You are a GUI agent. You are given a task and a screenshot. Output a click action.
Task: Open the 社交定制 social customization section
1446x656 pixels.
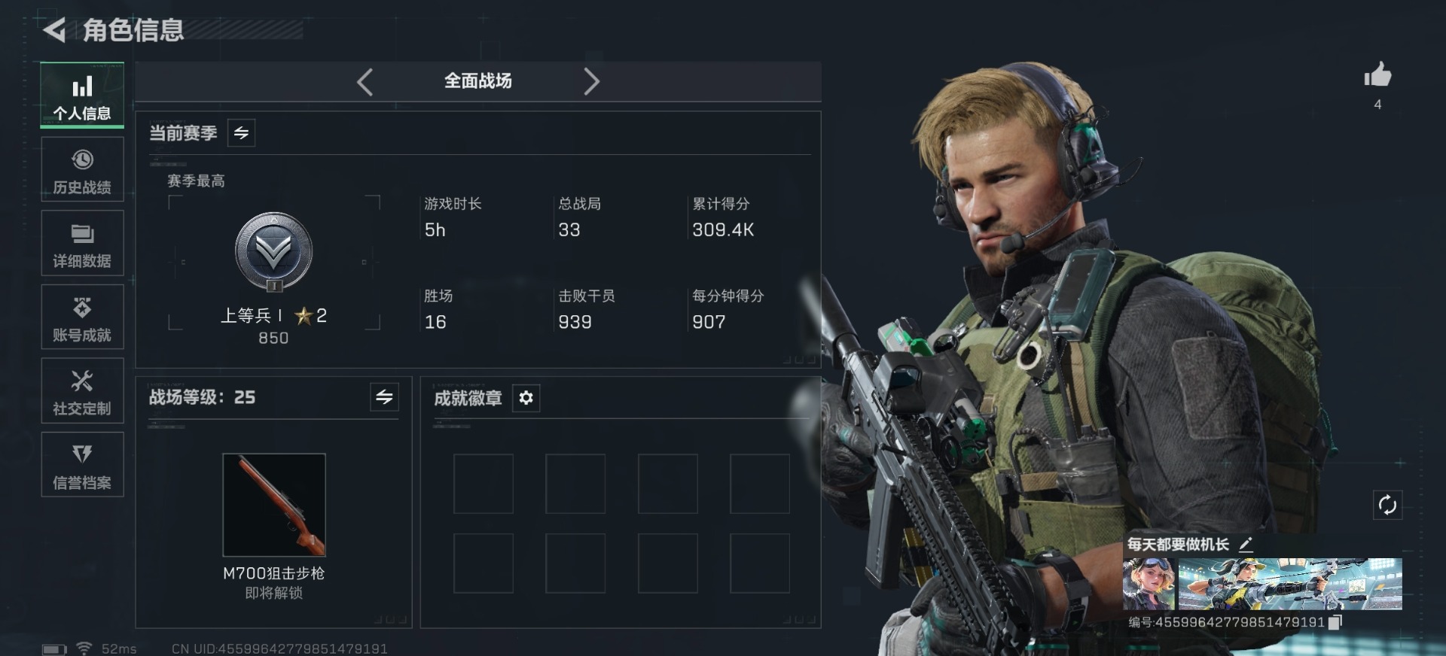click(82, 390)
